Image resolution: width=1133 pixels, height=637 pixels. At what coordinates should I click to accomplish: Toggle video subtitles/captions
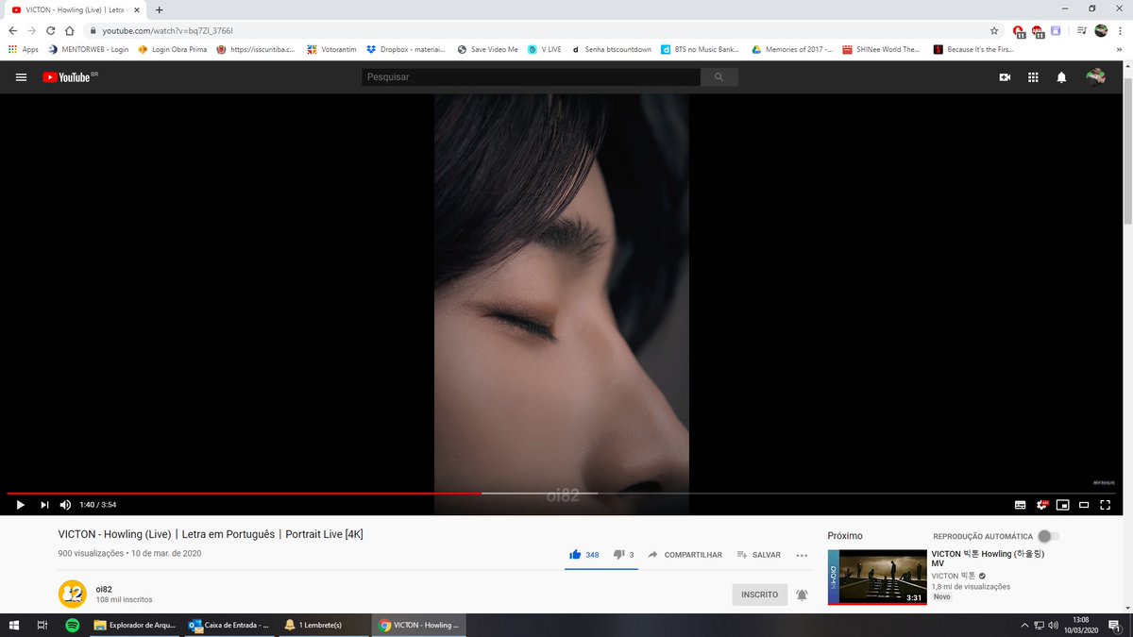(x=1020, y=505)
